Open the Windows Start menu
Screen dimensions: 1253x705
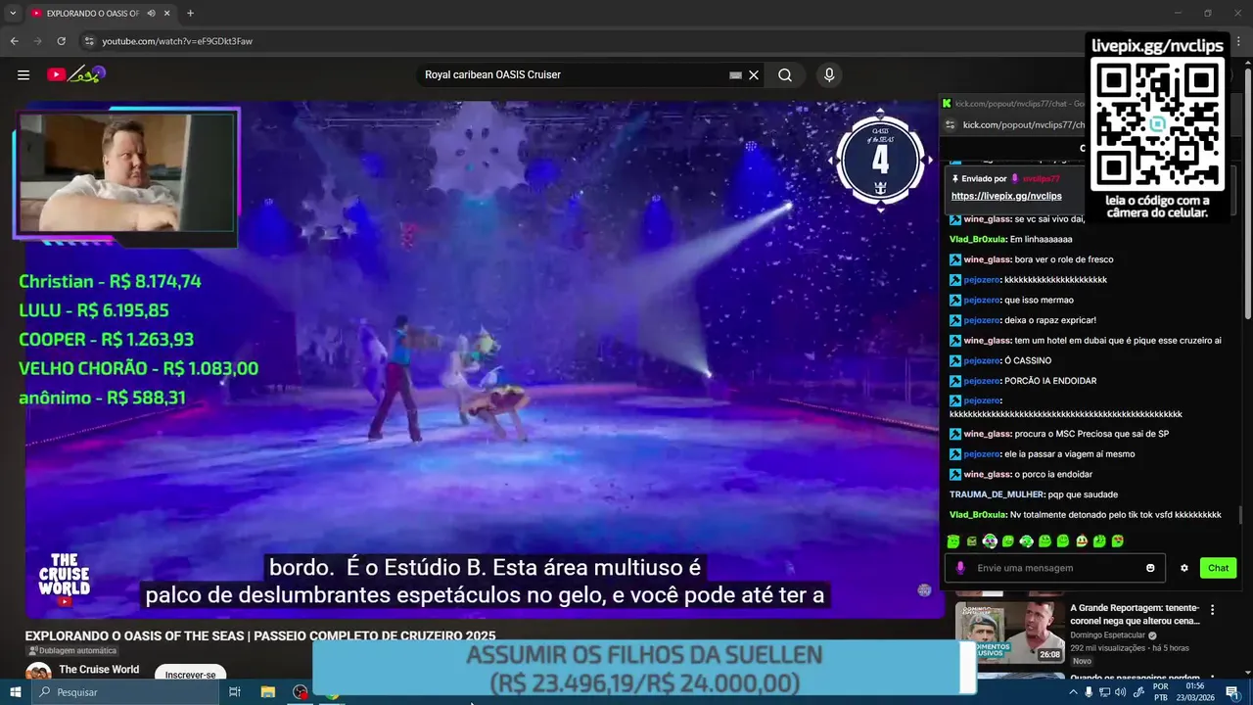pyautogui.click(x=15, y=692)
